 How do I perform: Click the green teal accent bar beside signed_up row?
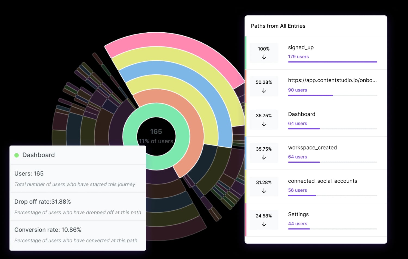coord(246,52)
